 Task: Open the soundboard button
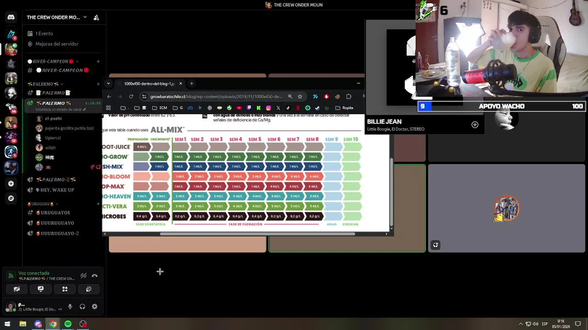pyautogui.click(x=89, y=289)
